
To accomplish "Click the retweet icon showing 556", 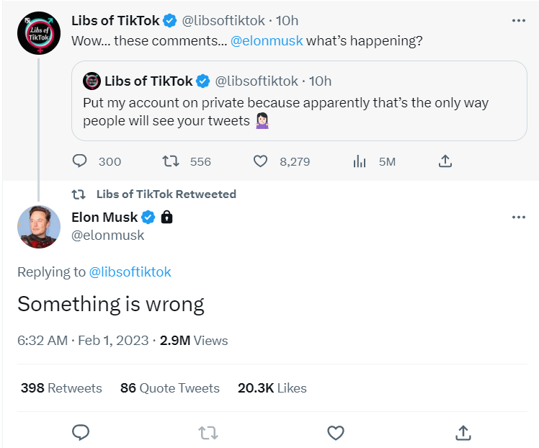I will 171,161.
